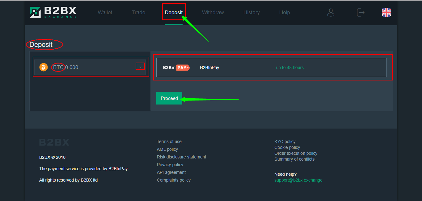
Task: Go to the Withdraw tab
Action: click(213, 12)
